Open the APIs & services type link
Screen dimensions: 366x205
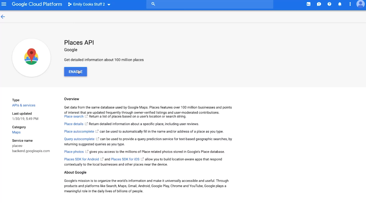(x=24, y=105)
